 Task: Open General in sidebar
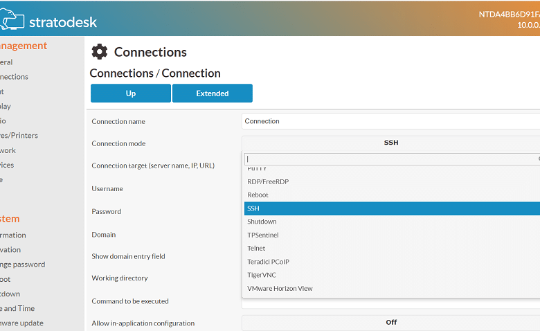(x=6, y=62)
